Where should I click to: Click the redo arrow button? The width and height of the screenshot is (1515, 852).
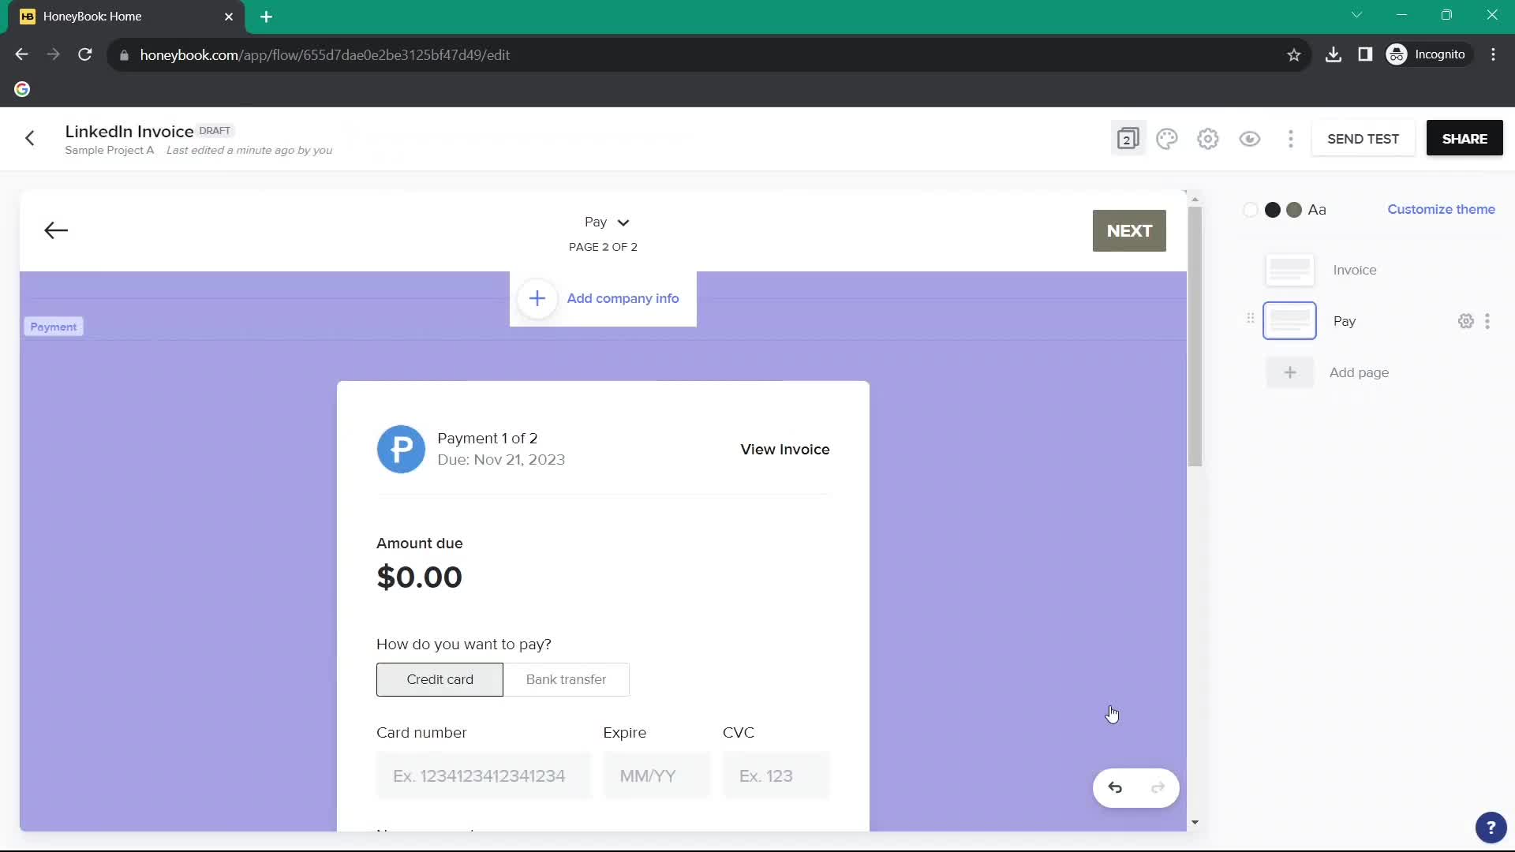pos(1158,787)
